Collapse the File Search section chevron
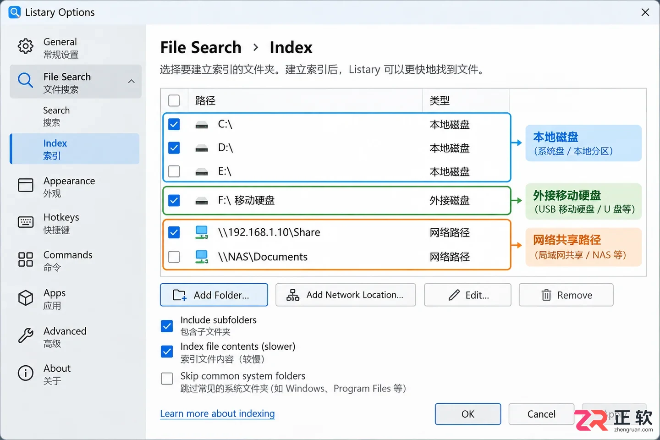The image size is (660, 440). click(132, 82)
